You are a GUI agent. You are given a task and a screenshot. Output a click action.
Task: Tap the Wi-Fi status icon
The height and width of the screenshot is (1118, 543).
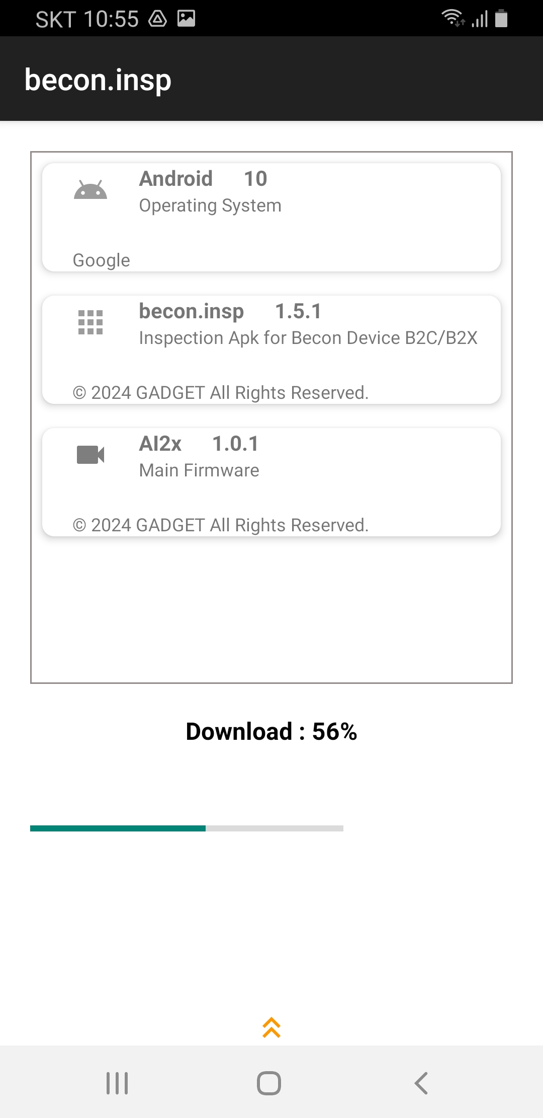coord(453,18)
